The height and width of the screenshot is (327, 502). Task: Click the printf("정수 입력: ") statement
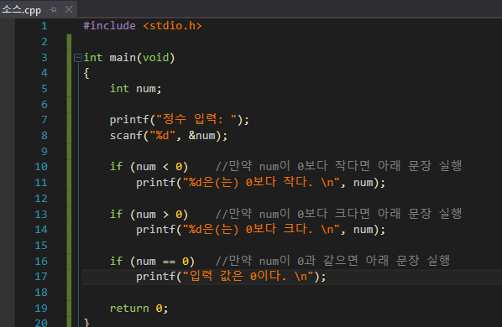coord(180,120)
